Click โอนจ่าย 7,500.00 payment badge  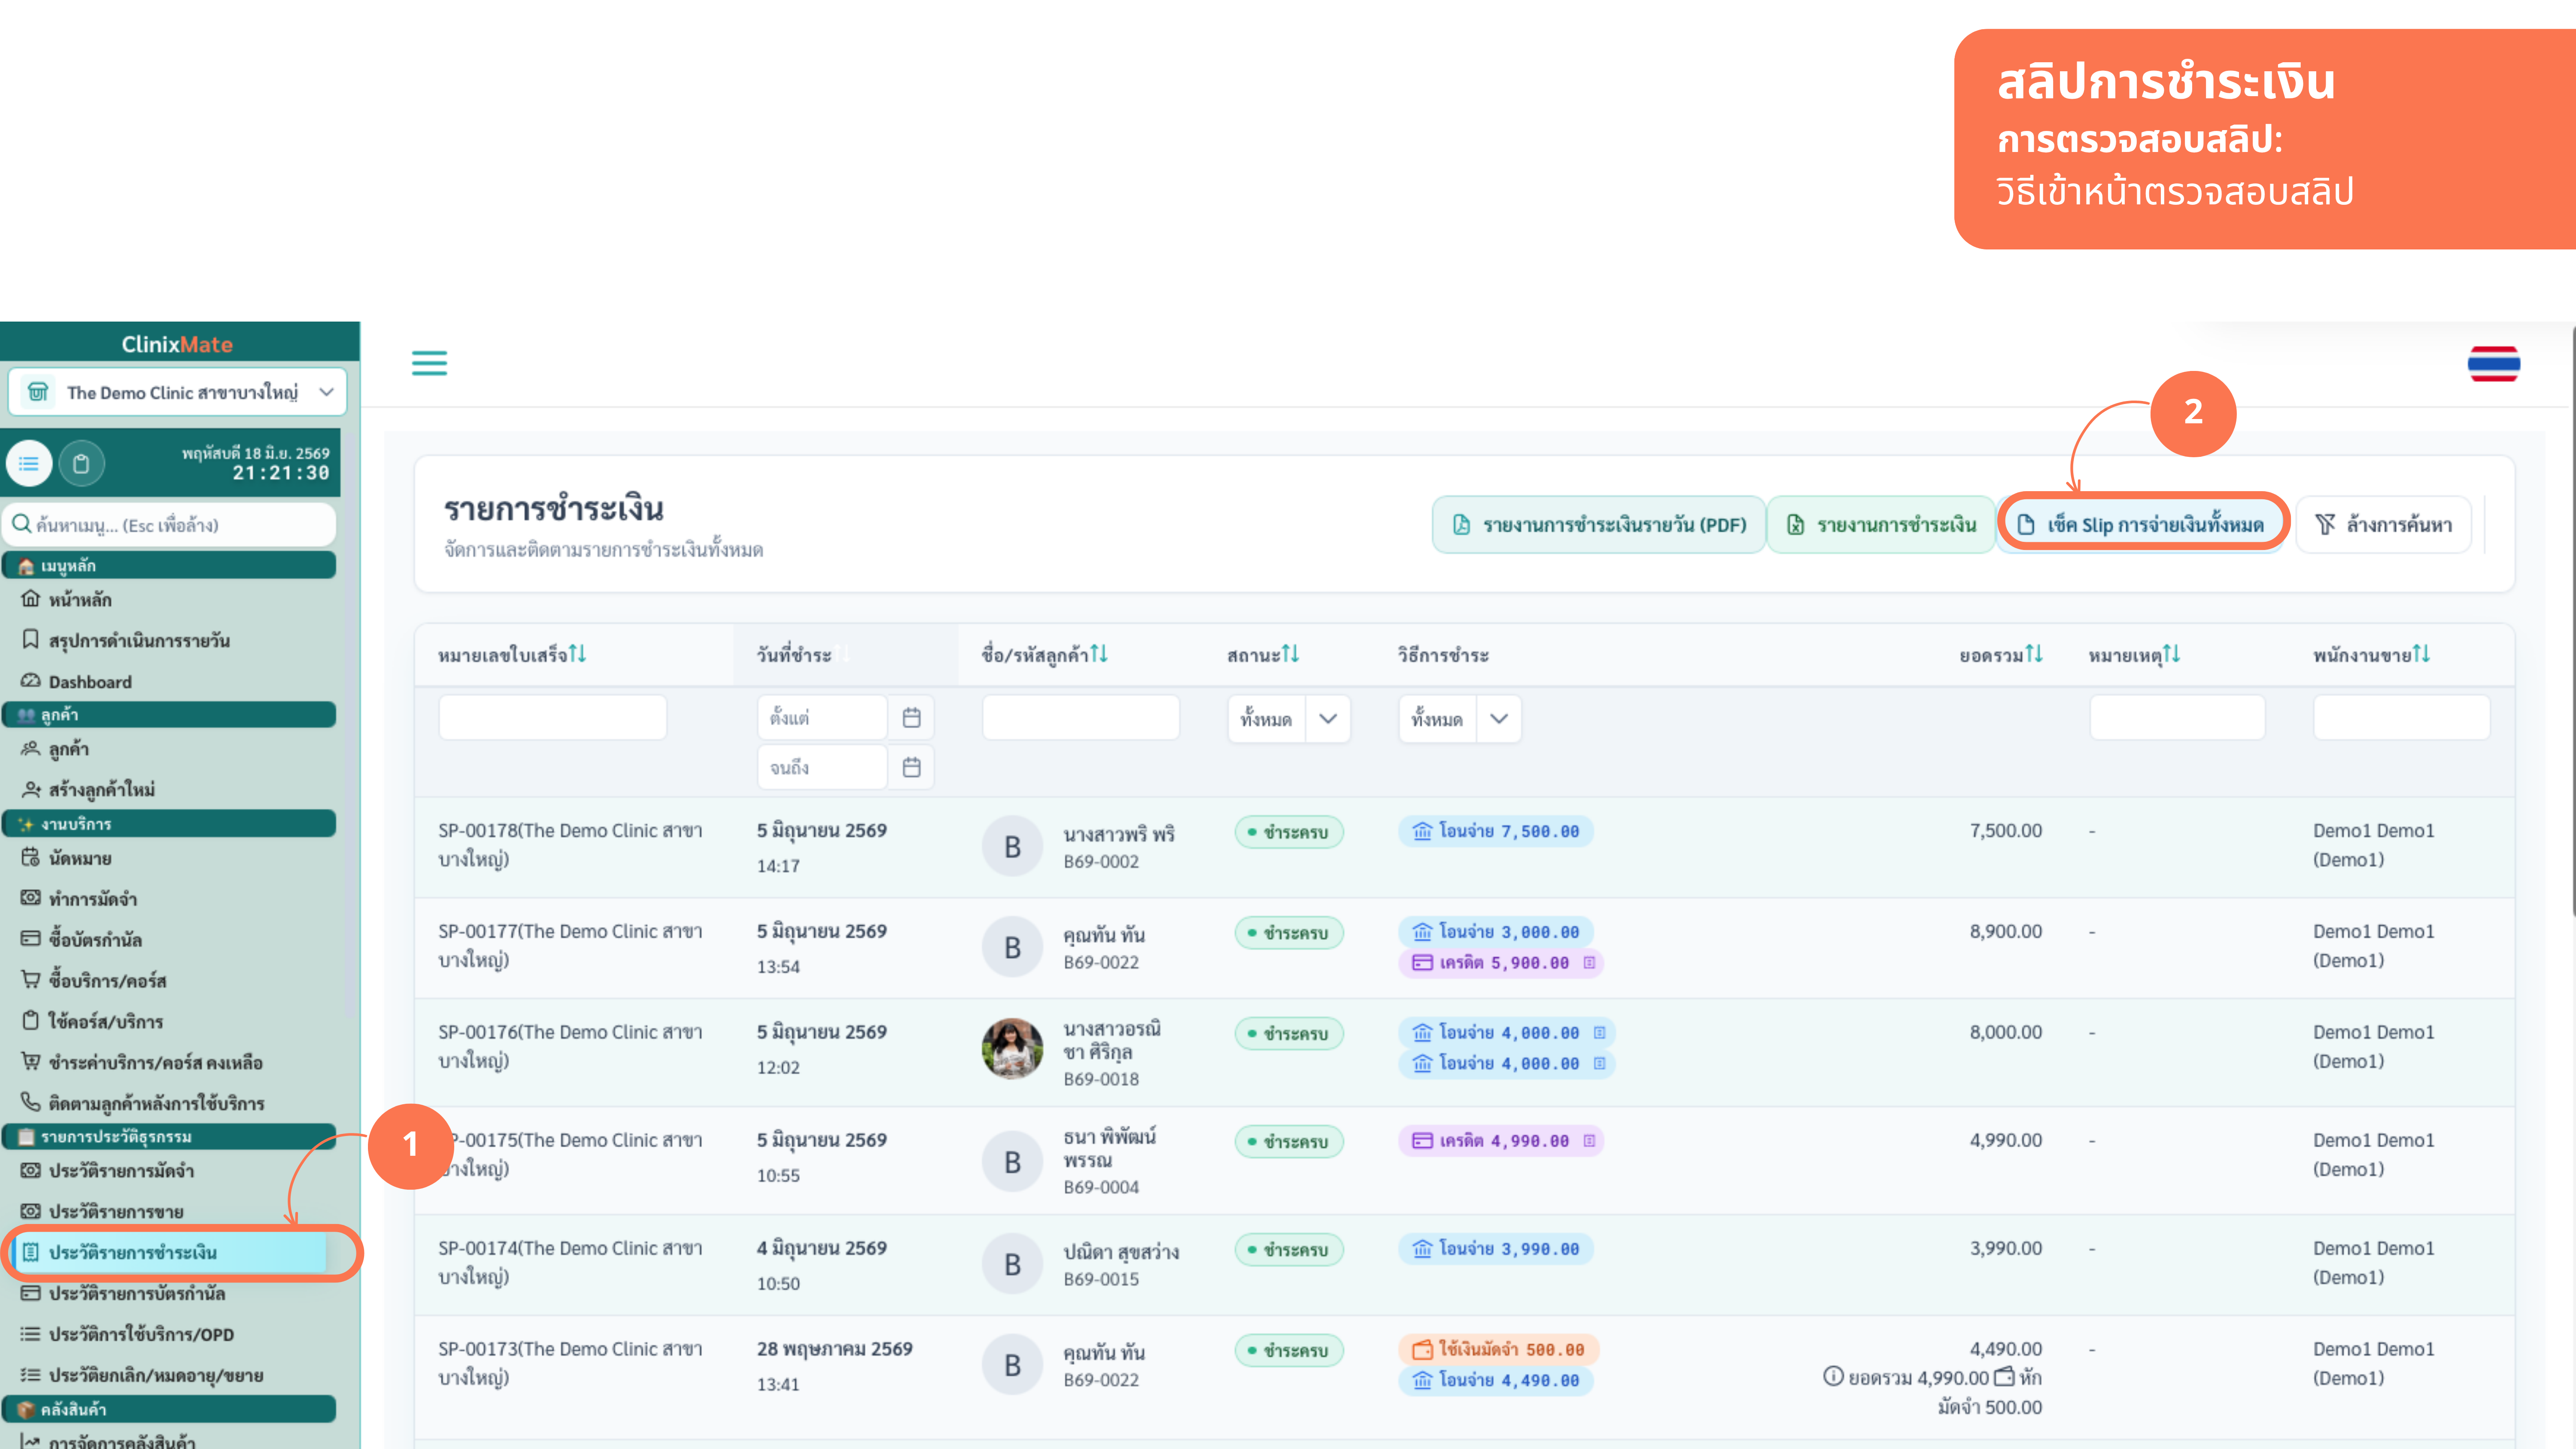pyautogui.click(x=1496, y=831)
